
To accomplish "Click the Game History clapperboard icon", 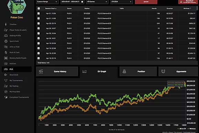I will click(41, 72).
